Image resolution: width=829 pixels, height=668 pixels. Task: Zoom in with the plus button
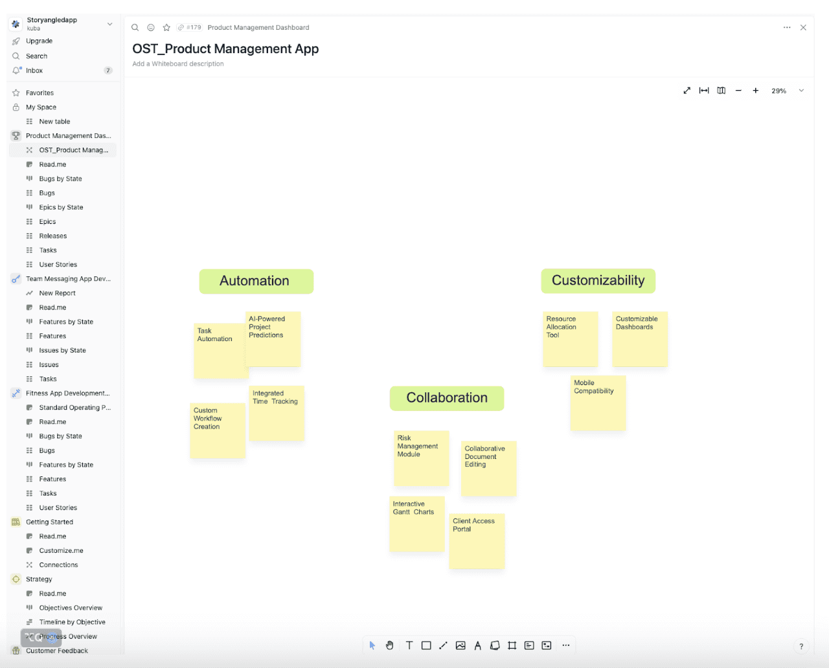click(755, 91)
